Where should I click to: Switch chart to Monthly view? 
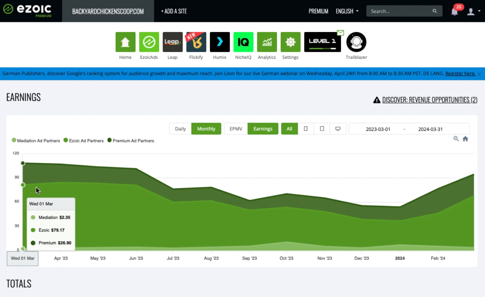click(x=206, y=129)
